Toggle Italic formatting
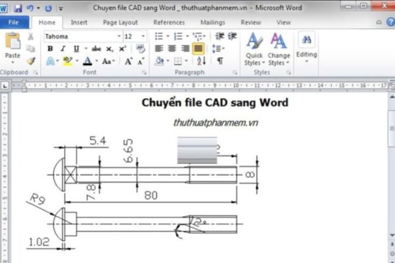This screenshot has width=395, height=263. (63, 49)
